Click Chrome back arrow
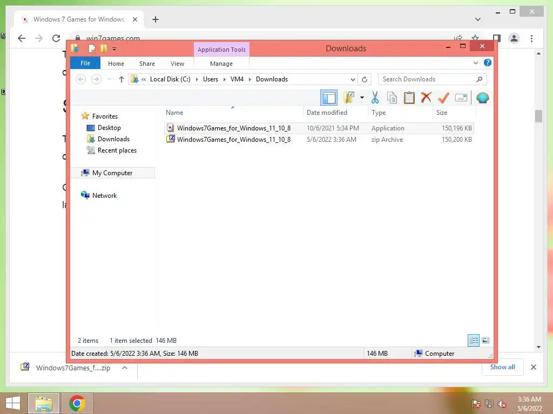This screenshot has height=414, width=553. pos(22,38)
